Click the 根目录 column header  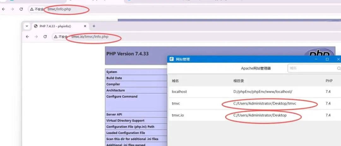coord(239,81)
